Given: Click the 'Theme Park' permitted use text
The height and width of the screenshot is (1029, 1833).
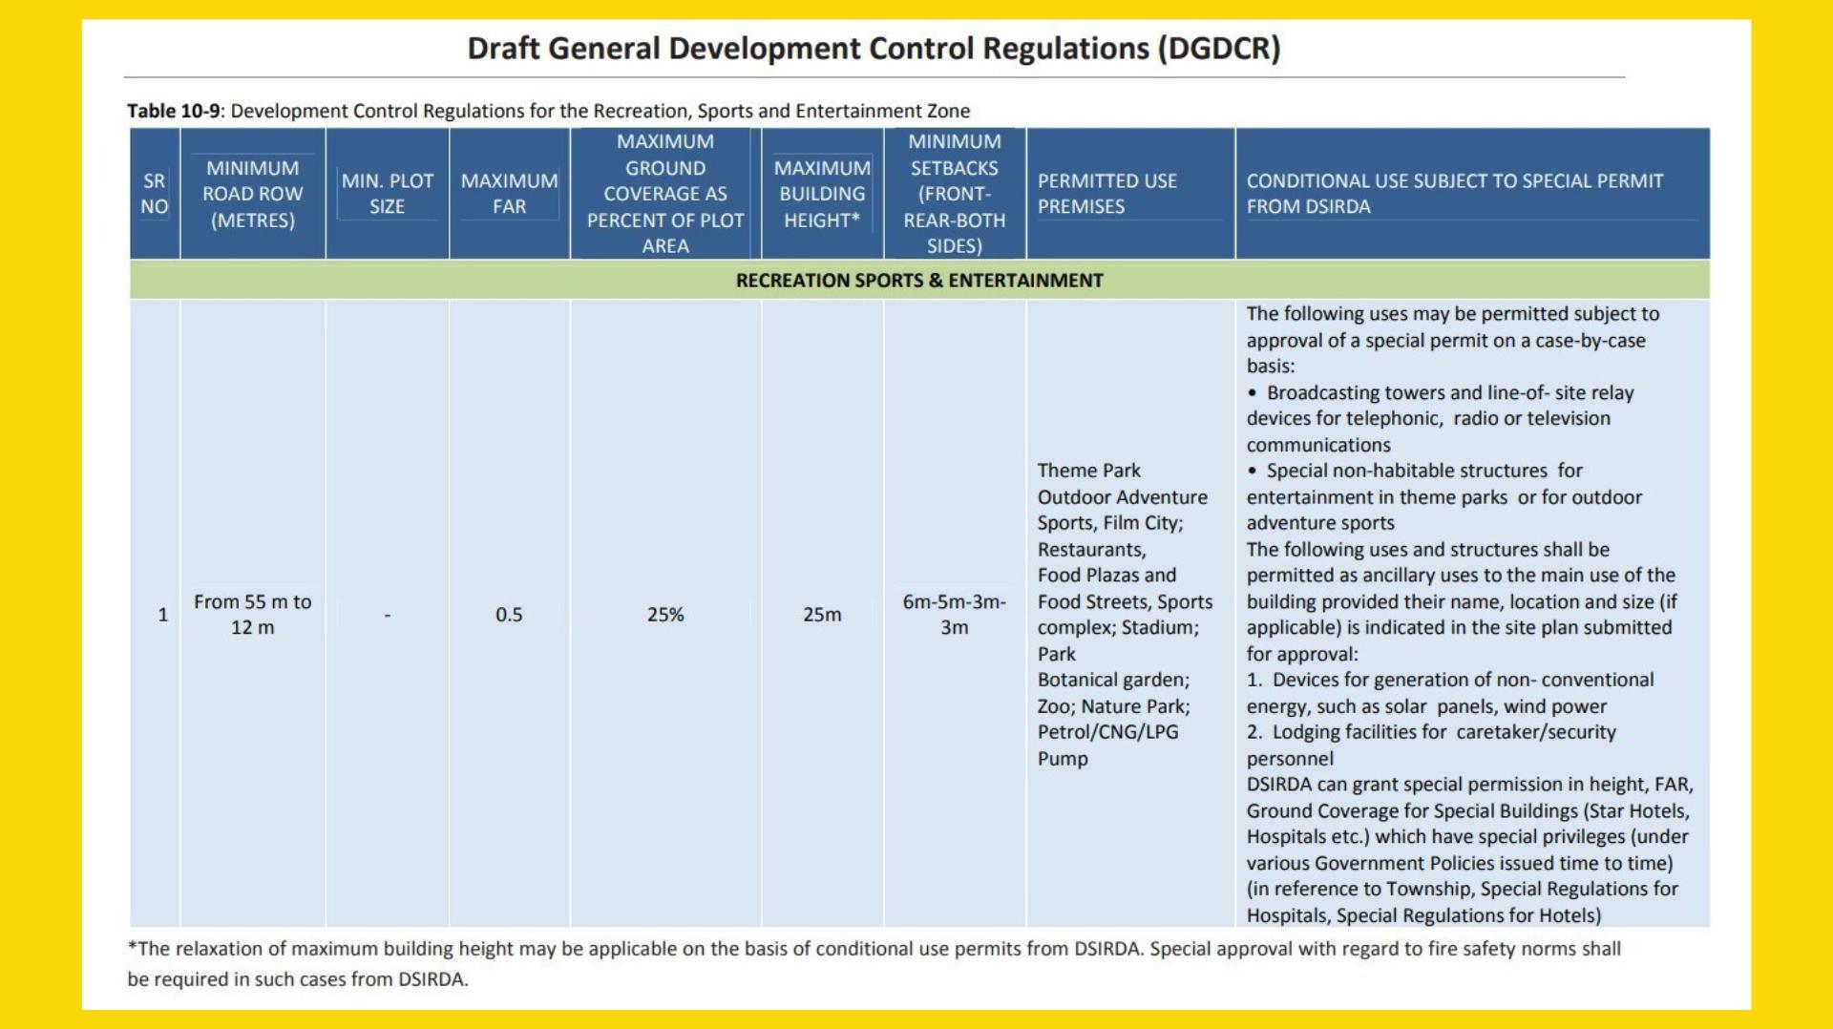Looking at the screenshot, I should coord(1088,471).
